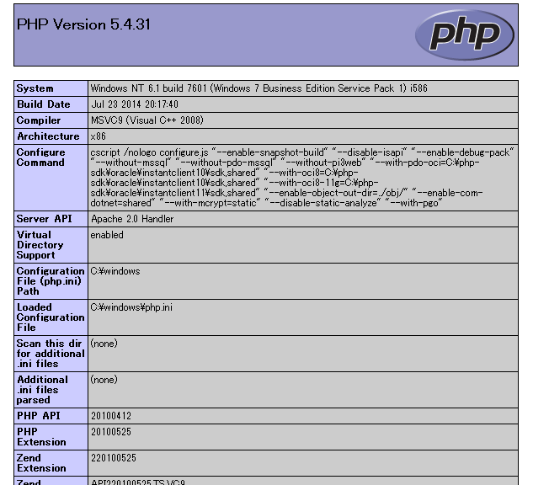Image resolution: width=533 pixels, height=485 pixels.
Task: Click '(none)' in the Scan this dir row
Action: (104, 344)
